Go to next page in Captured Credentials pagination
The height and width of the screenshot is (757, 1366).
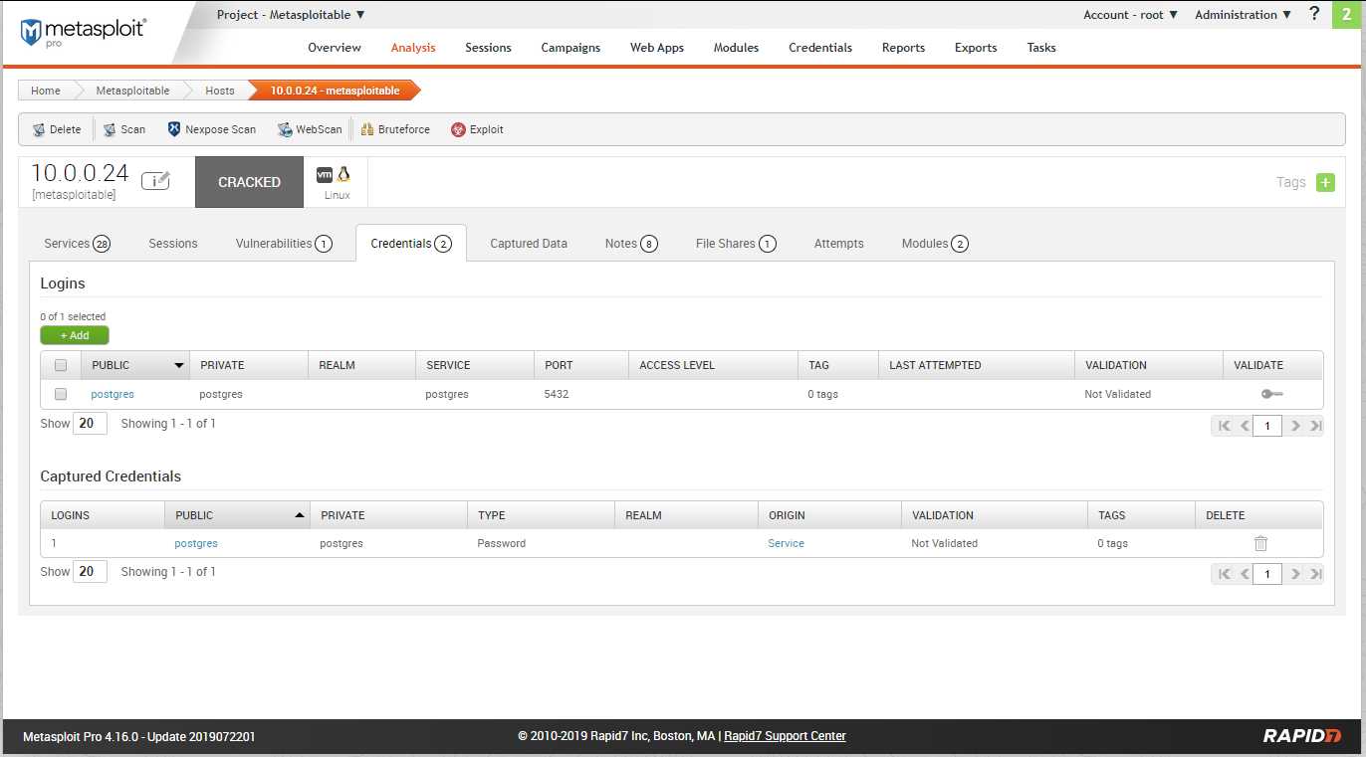pyautogui.click(x=1295, y=574)
